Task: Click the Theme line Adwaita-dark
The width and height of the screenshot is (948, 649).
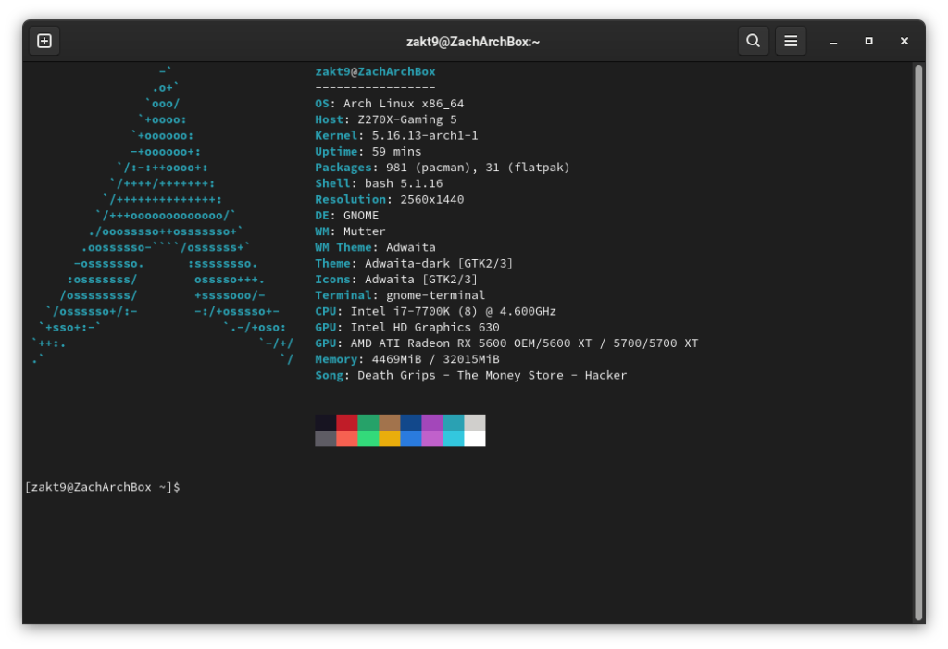Action: [414, 264]
